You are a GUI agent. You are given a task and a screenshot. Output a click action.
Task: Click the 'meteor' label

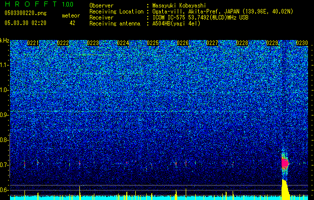click(x=71, y=15)
